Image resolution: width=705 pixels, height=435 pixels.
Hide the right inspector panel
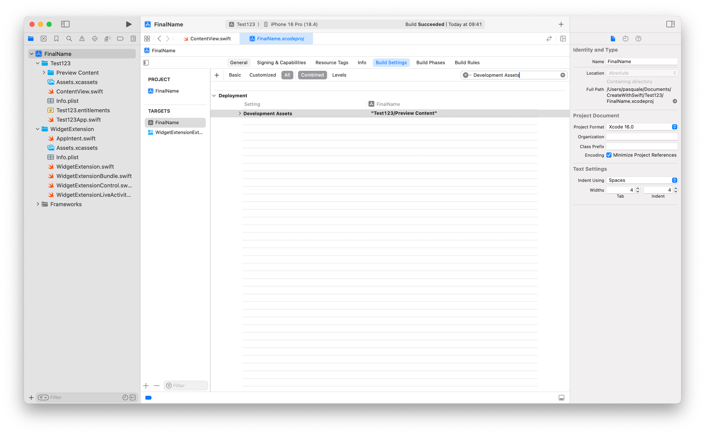pos(670,24)
